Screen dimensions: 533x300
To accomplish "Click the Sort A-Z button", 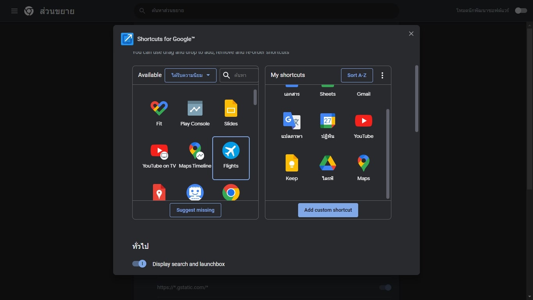I will point(357,75).
